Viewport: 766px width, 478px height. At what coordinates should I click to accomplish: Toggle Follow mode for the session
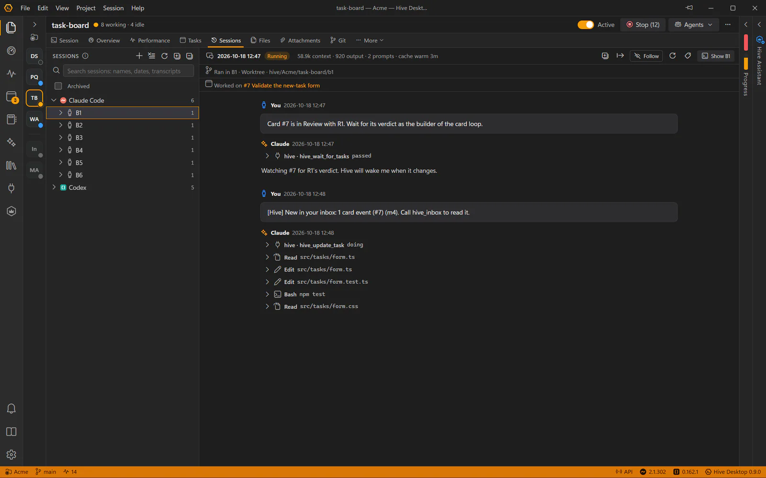click(646, 56)
